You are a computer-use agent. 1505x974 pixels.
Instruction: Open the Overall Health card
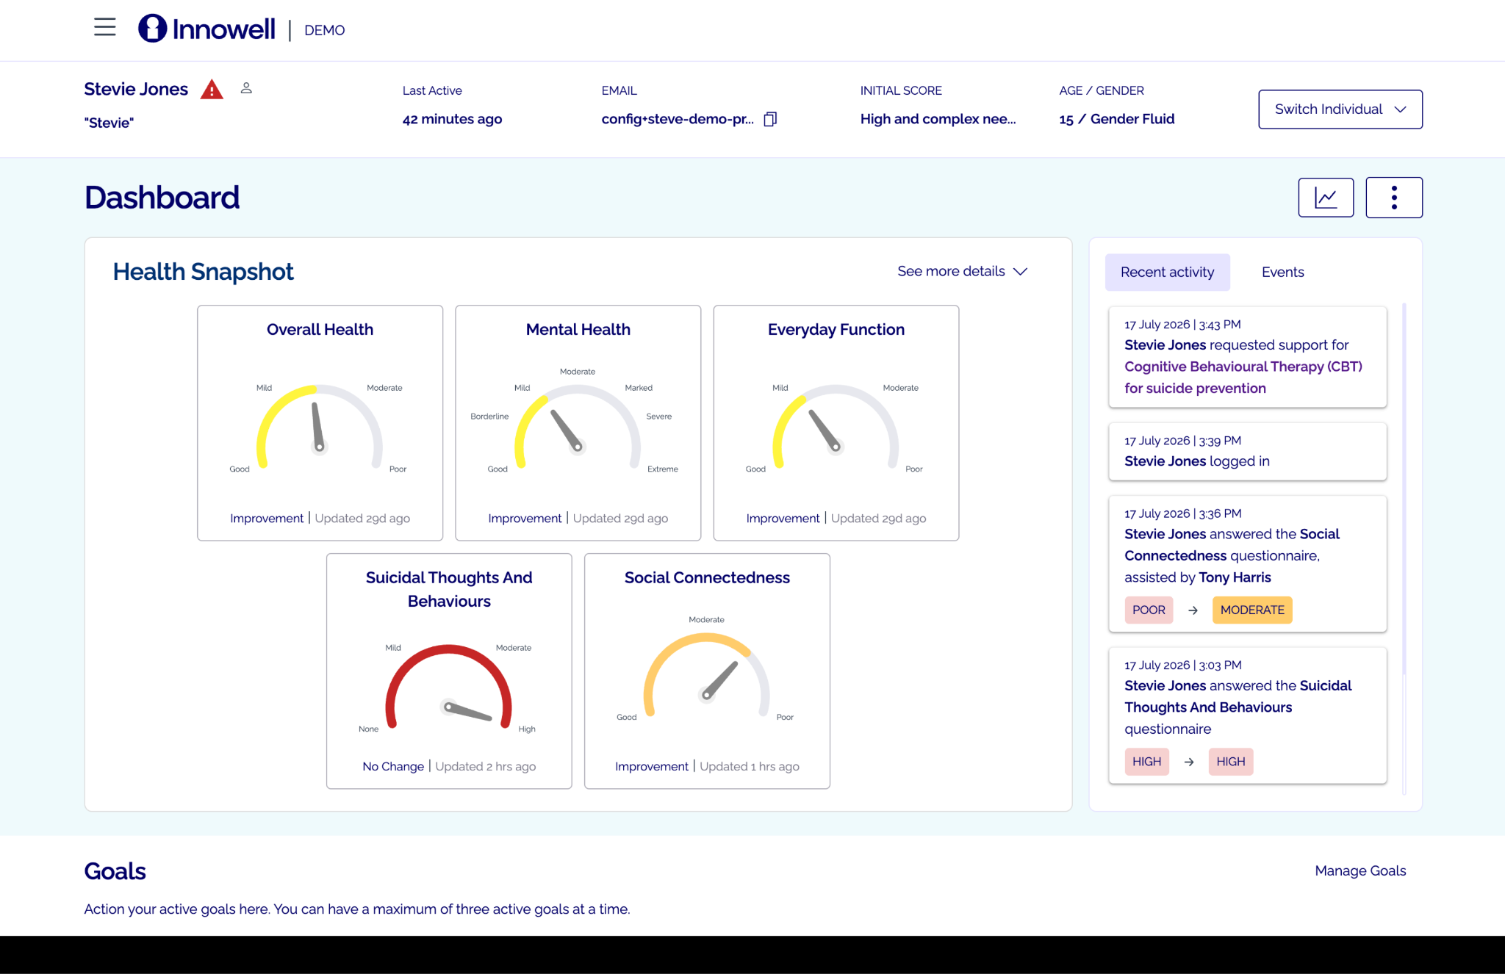pyautogui.click(x=320, y=423)
